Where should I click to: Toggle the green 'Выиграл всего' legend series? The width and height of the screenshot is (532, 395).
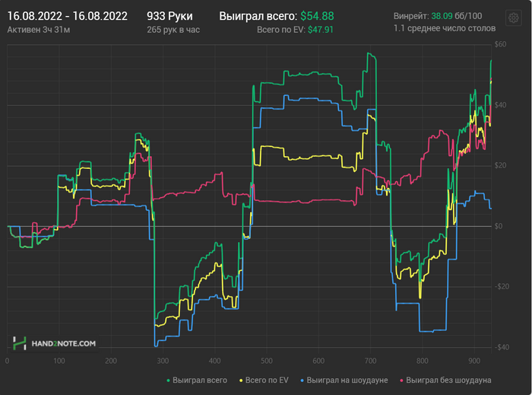click(x=197, y=380)
